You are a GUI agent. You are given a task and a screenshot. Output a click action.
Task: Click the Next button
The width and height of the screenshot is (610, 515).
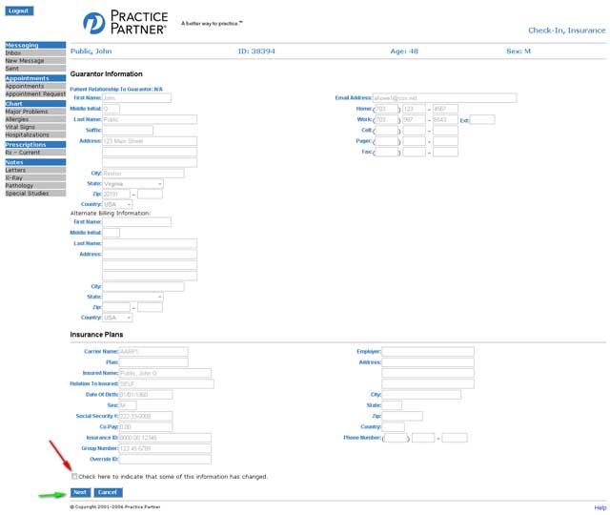pyautogui.click(x=80, y=492)
